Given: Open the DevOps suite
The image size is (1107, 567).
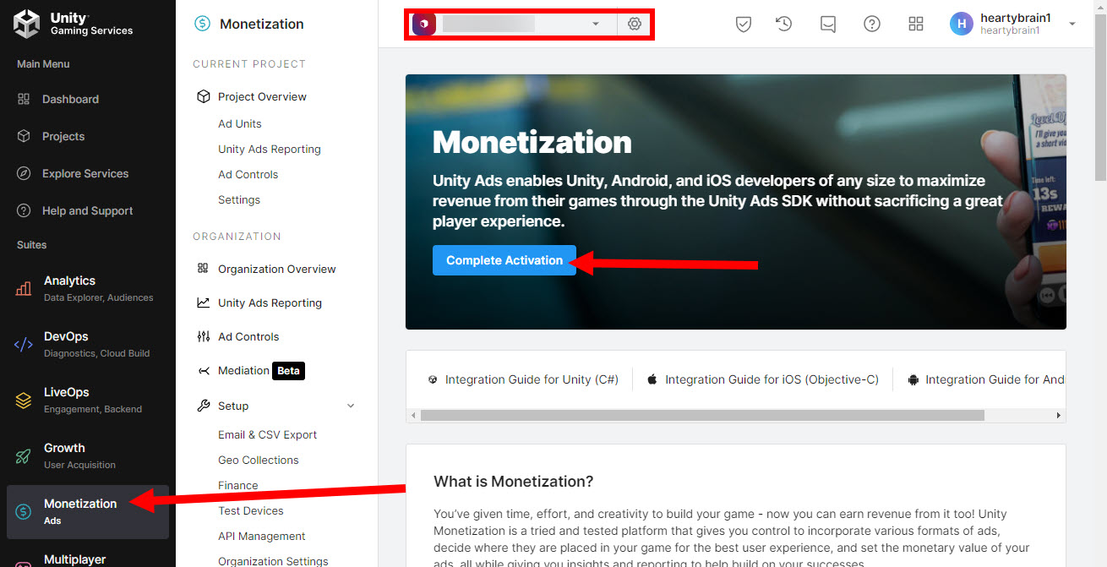Looking at the screenshot, I should click(88, 344).
